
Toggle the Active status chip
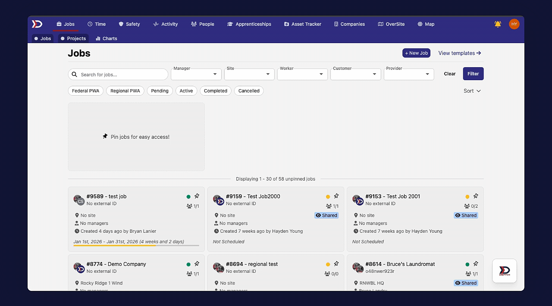[x=186, y=91]
